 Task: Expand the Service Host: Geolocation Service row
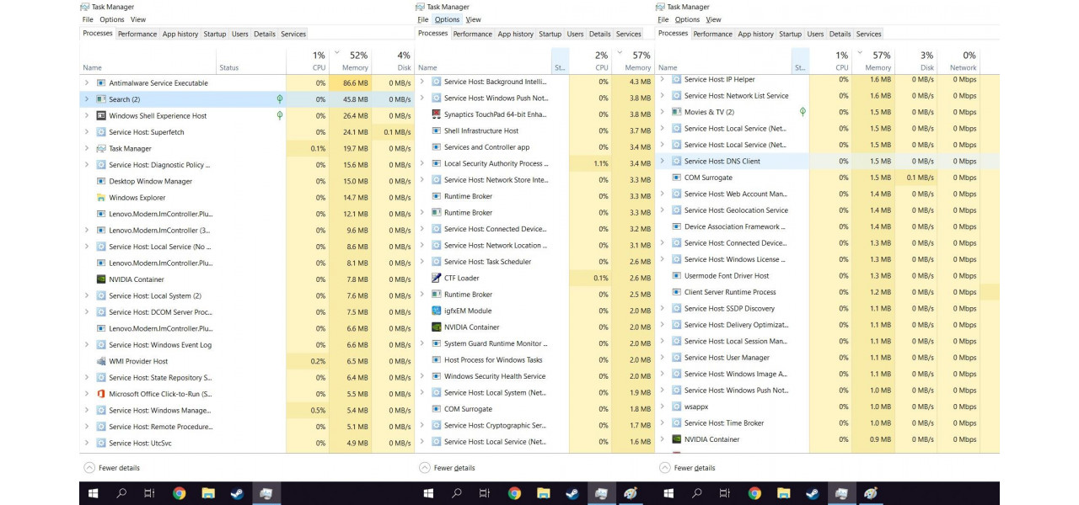coord(663,210)
